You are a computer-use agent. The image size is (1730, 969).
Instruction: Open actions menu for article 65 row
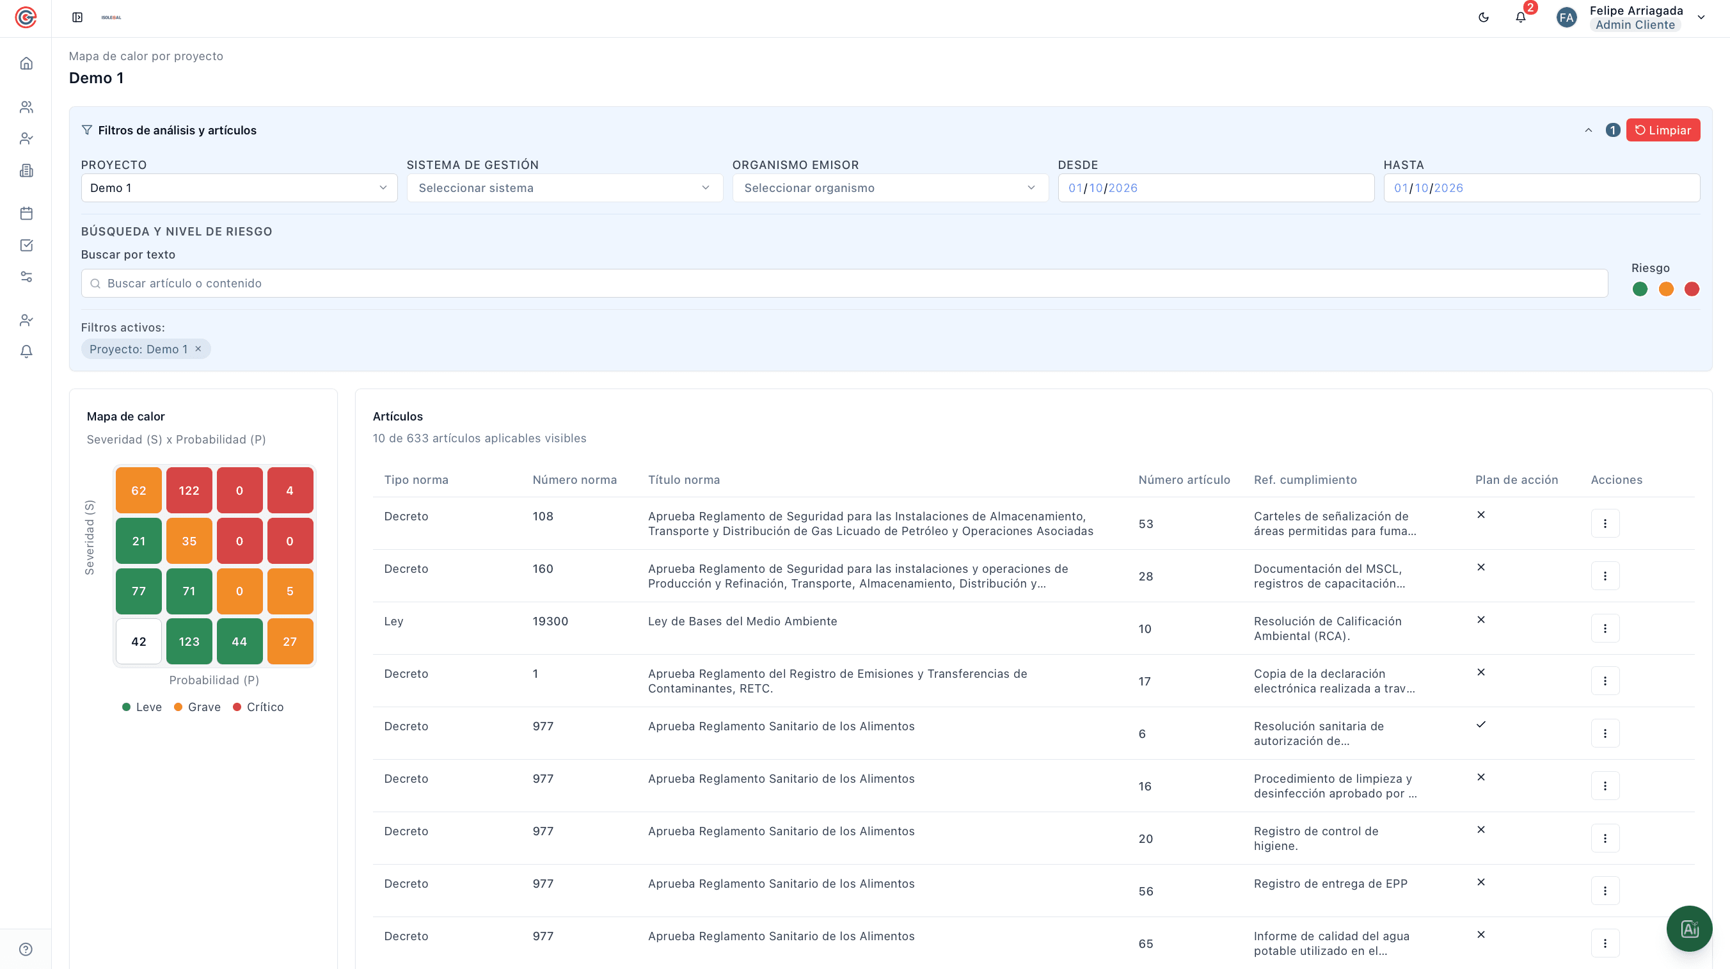click(x=1605, y=943)
